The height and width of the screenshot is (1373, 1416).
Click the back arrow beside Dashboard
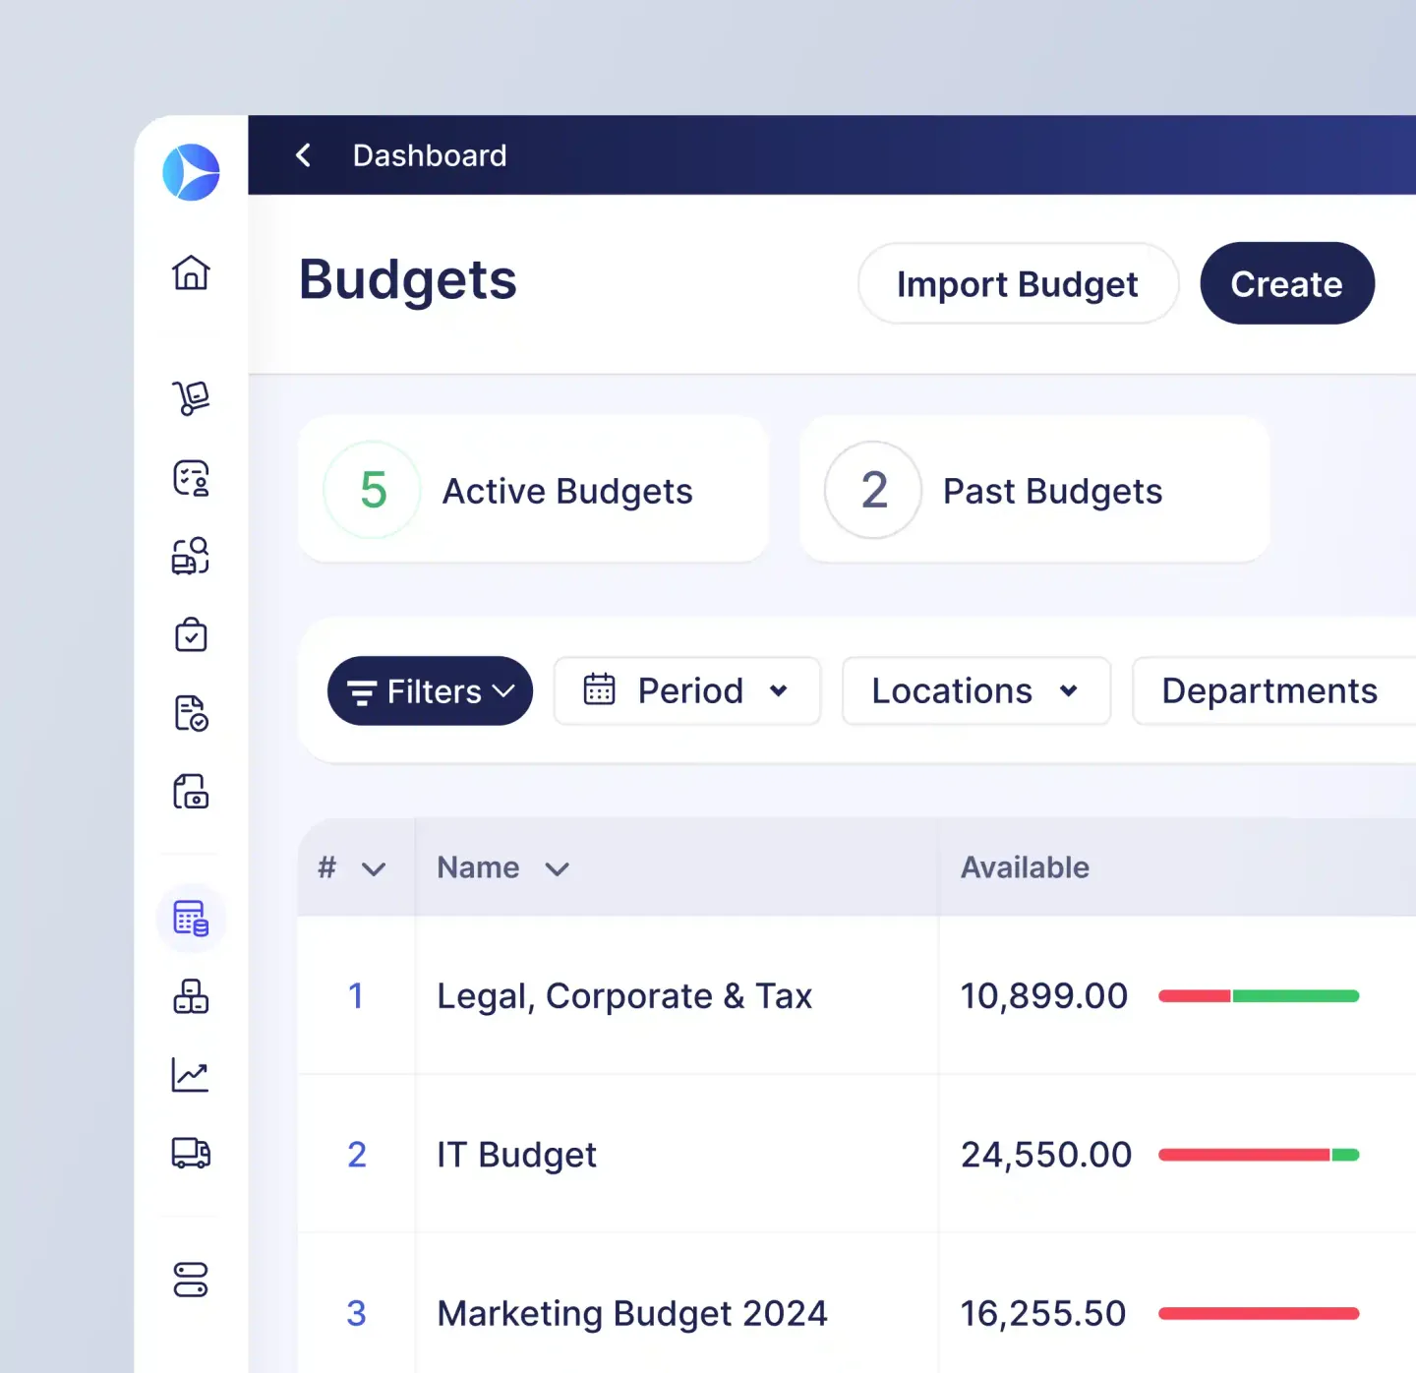pyautogui.click(x=304, y=155)
